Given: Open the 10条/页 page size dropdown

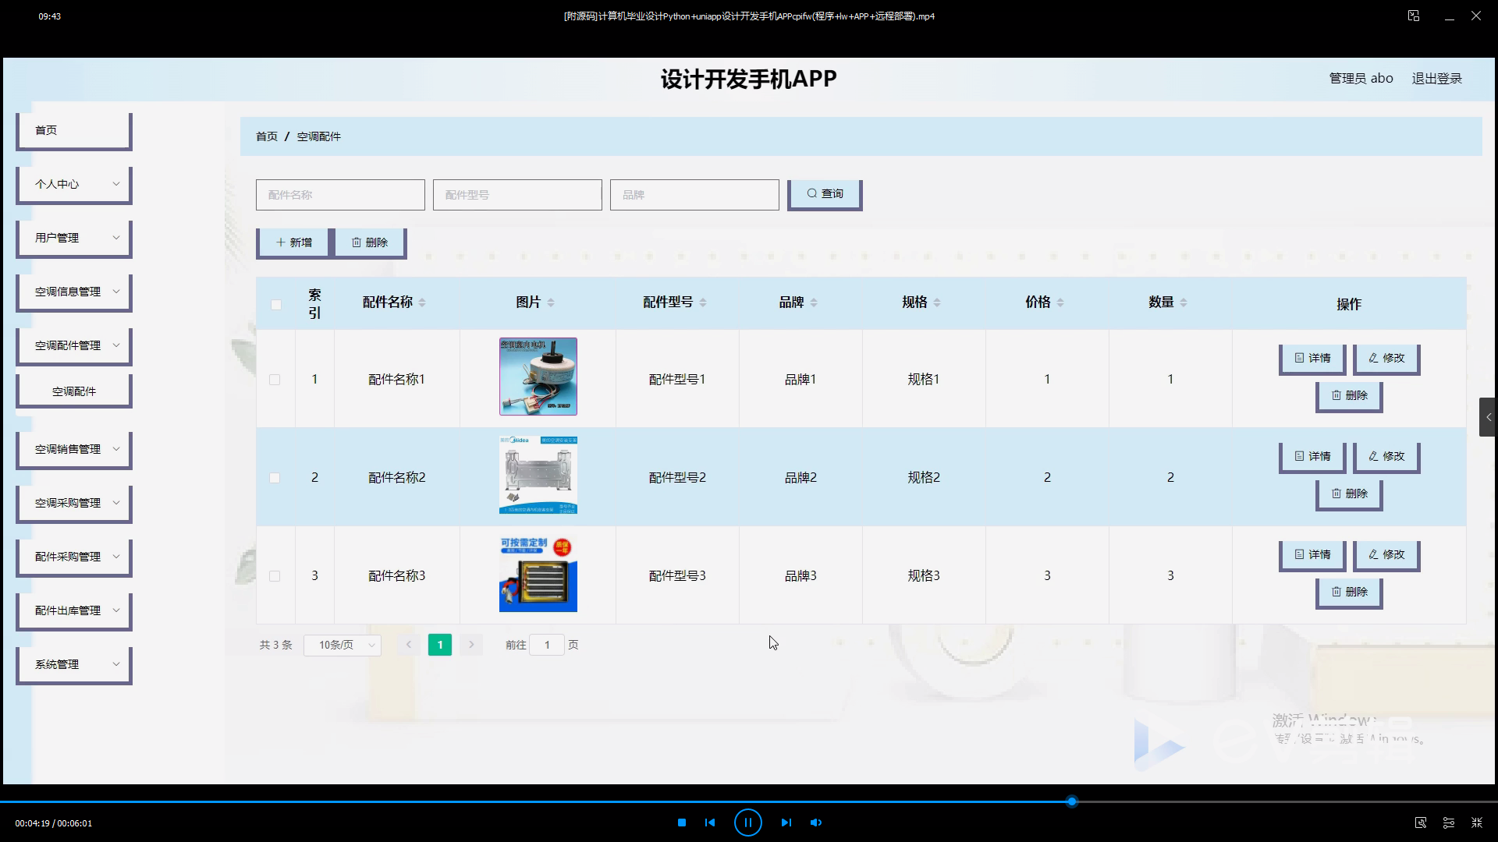Looking at the screenshot, I should (342, 645).
